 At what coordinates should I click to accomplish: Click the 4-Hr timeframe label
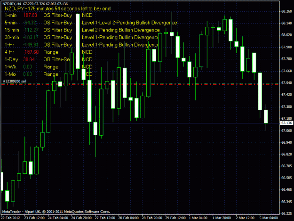[x=9, y=52]
